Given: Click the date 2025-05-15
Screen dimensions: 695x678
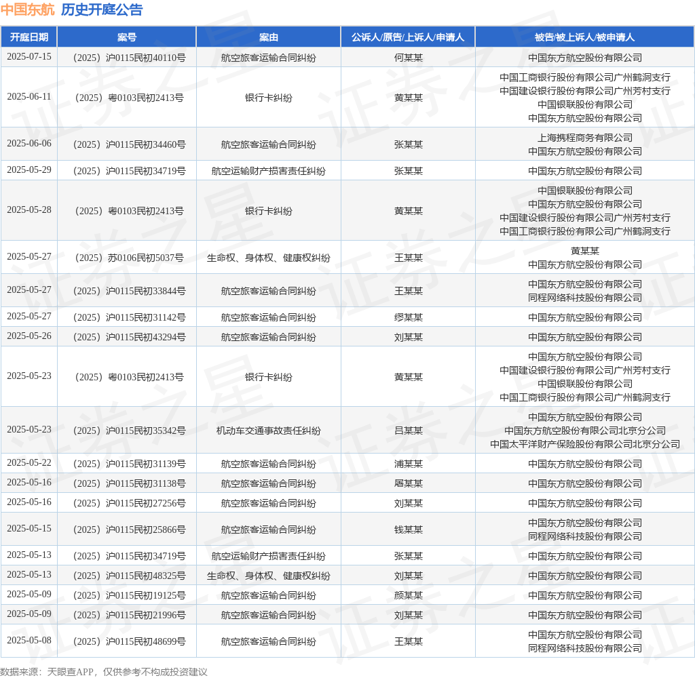Looking at the screenshot, I should 29,529.
